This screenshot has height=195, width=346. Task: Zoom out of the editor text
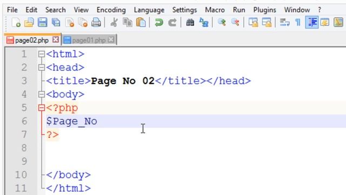[x=235, y=23]
